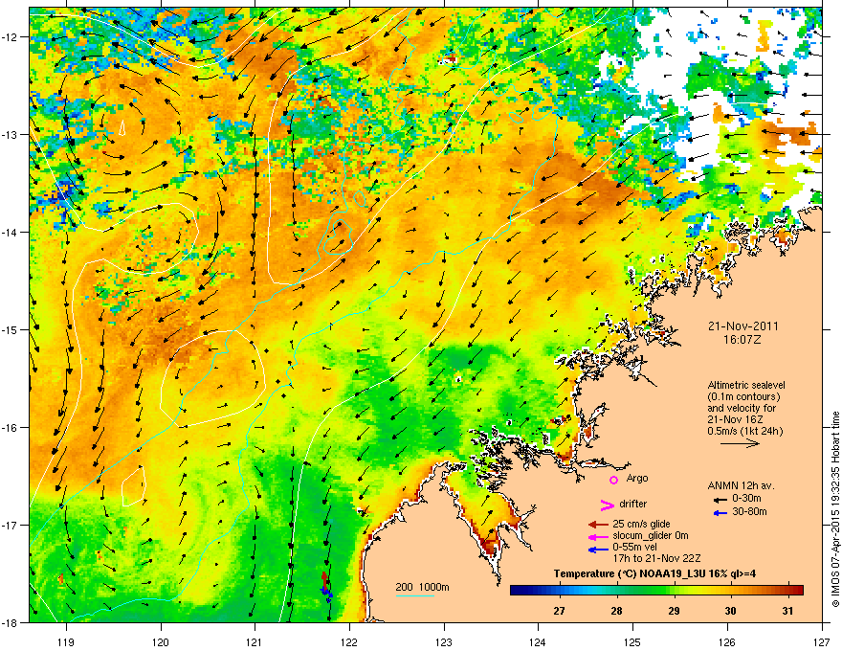
Task: Click the black 0-30m ANMN arrow symbol
Action: pyautogui.click(x=720, y=500)
